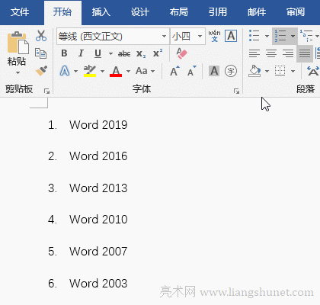
Task: Click the phonetic guide wén icon
Action: coord(214,36)
